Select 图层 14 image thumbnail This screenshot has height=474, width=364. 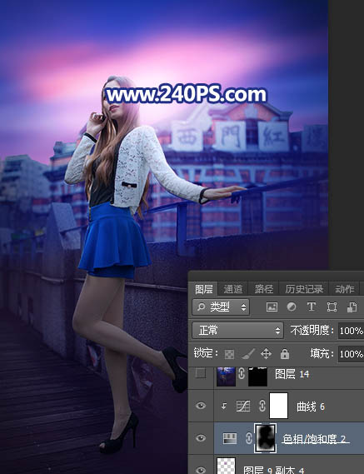point(226,377)
